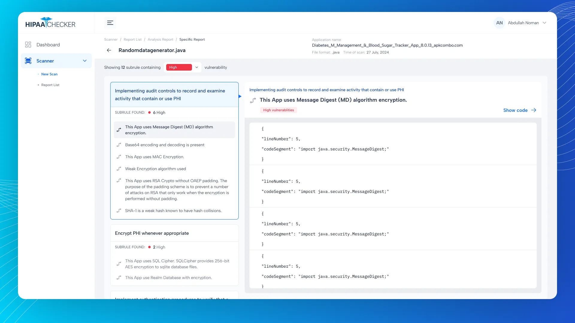Select the SQL Cipher SQLCipher subrule
575x323 pixels.
pos(177,264)
